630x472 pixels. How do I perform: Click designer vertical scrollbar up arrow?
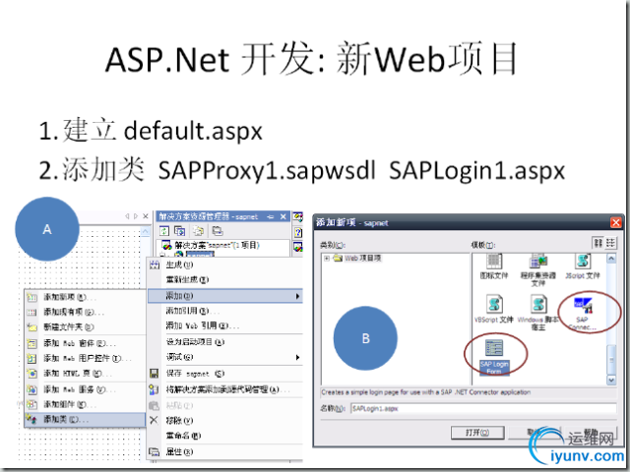[x=145, y=232]
